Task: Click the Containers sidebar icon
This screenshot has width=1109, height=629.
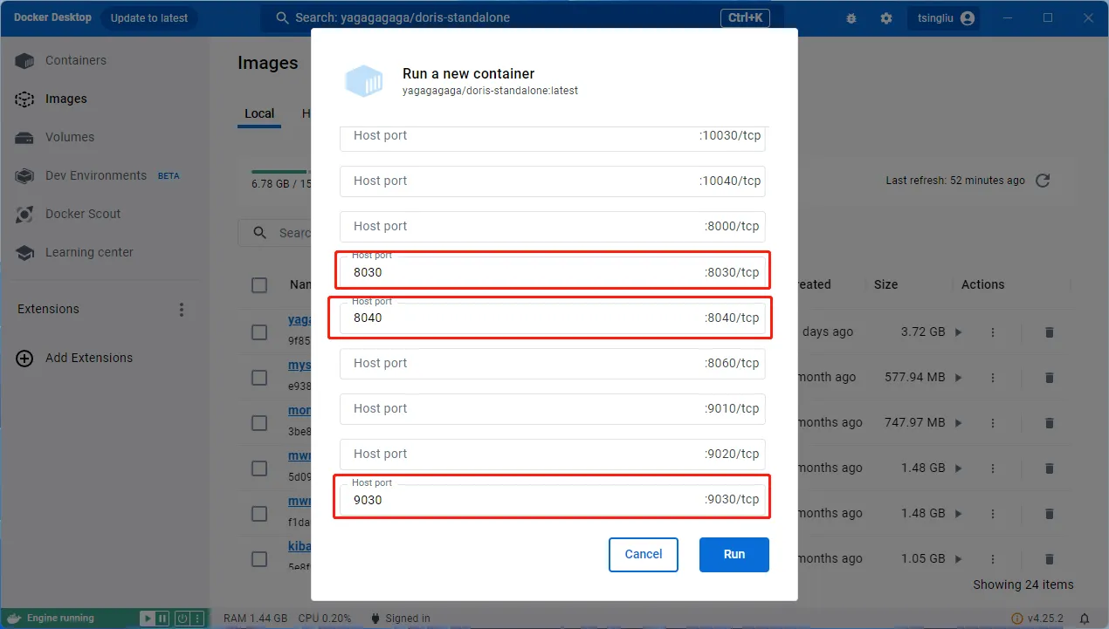Action: click(x=24, y=61)
